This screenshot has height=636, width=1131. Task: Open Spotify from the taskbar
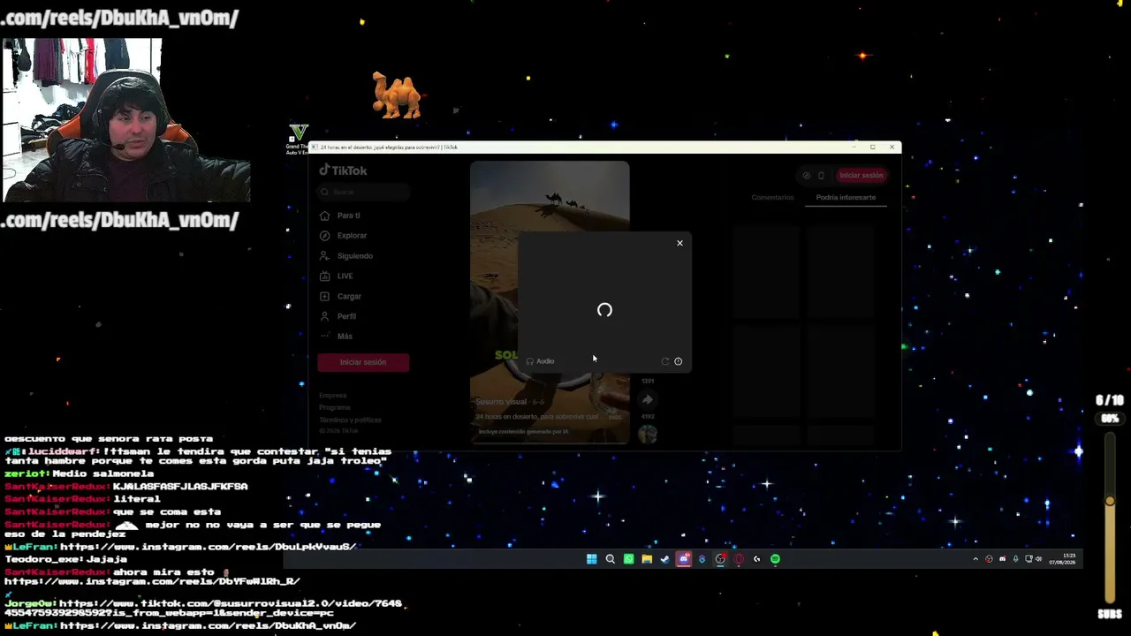[775, 559]
